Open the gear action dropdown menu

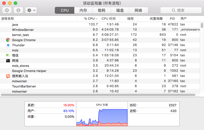(x=31, y=10)
